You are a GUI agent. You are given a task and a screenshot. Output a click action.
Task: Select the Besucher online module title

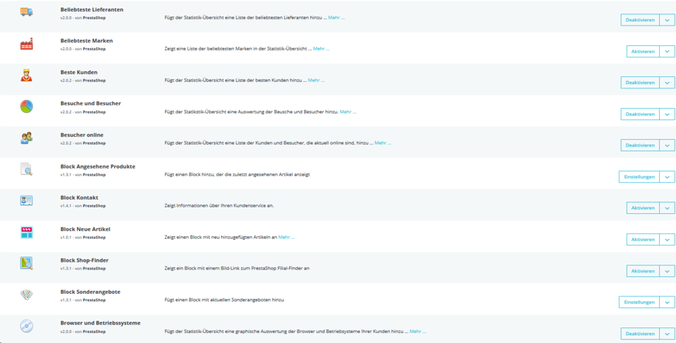pyautogui.click(x=82, y=135)
